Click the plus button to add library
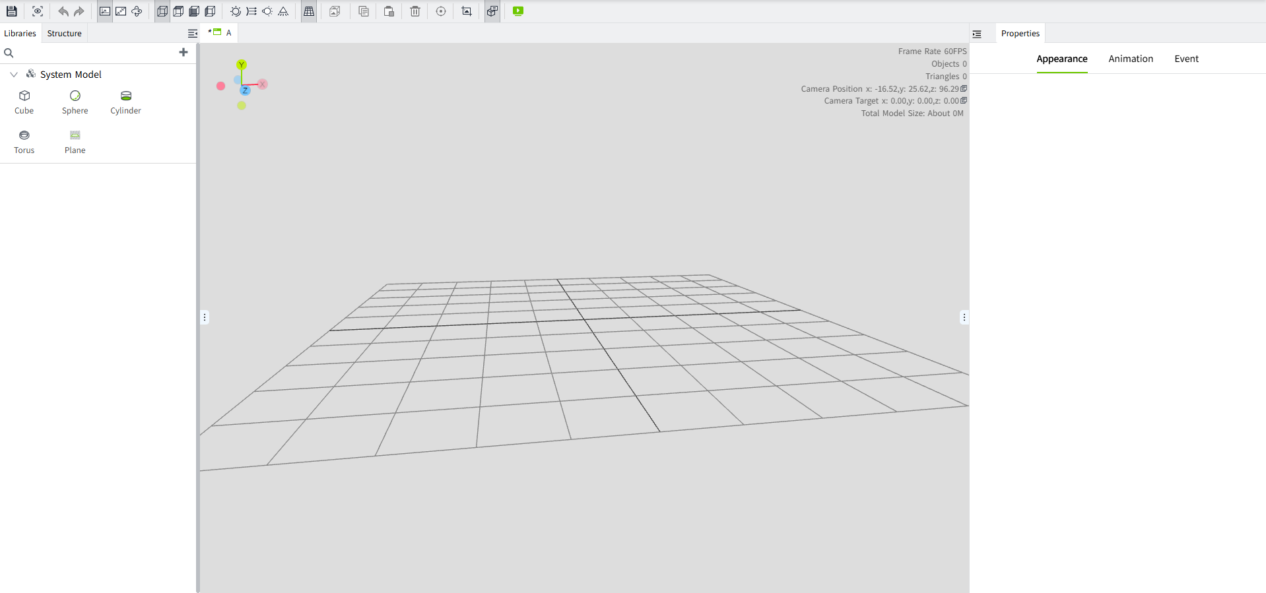 (x=183, y=52)
